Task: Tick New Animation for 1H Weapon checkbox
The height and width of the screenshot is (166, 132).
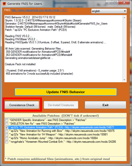Action: pos(7,135)
